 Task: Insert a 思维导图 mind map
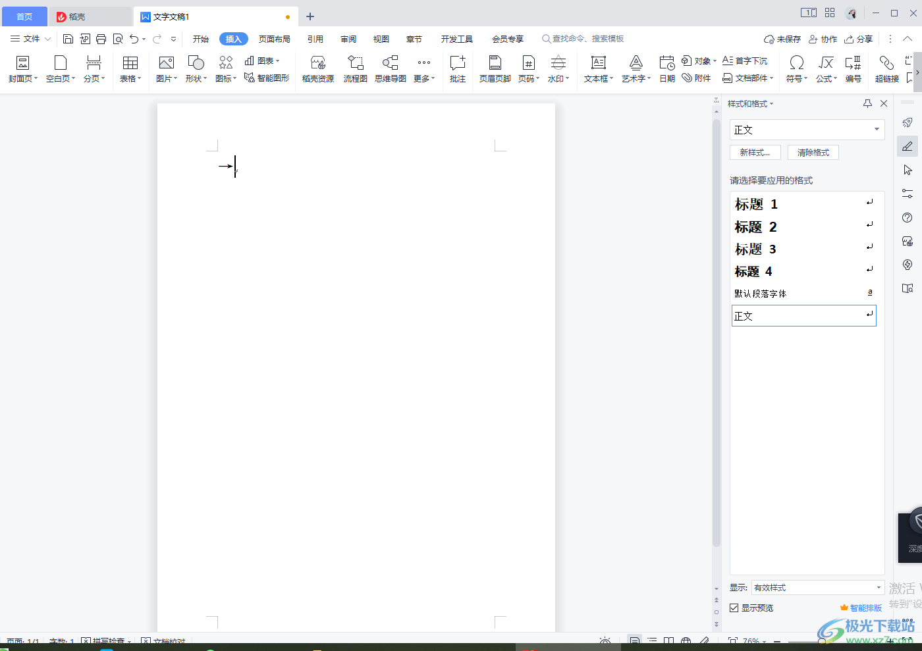point(391,69)
